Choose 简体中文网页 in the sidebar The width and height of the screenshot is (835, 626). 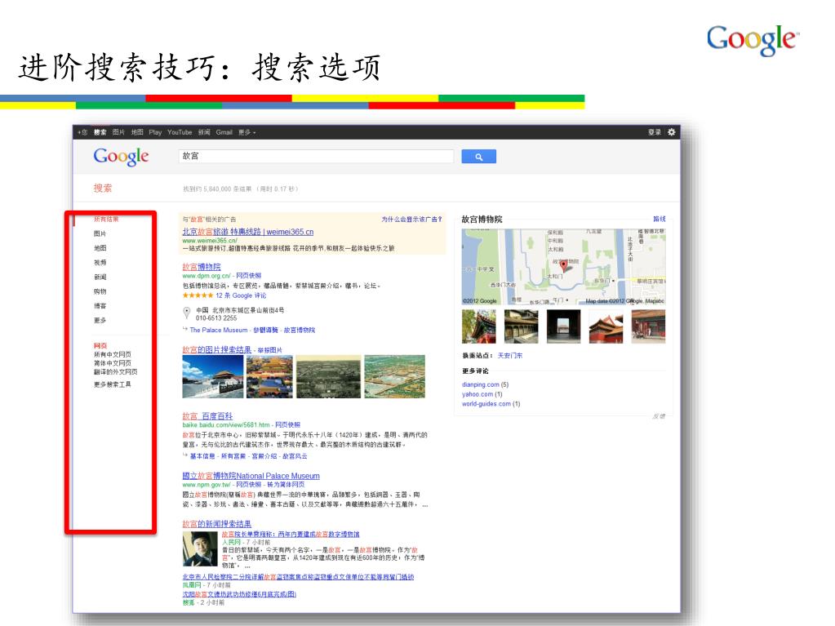(x=112, y=363)
